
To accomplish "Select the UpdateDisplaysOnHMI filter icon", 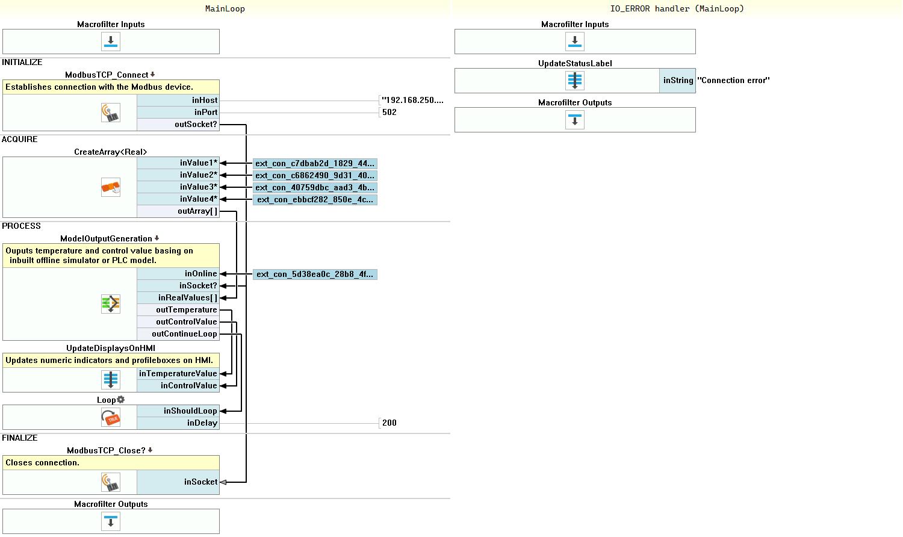I will pos(110,380).
